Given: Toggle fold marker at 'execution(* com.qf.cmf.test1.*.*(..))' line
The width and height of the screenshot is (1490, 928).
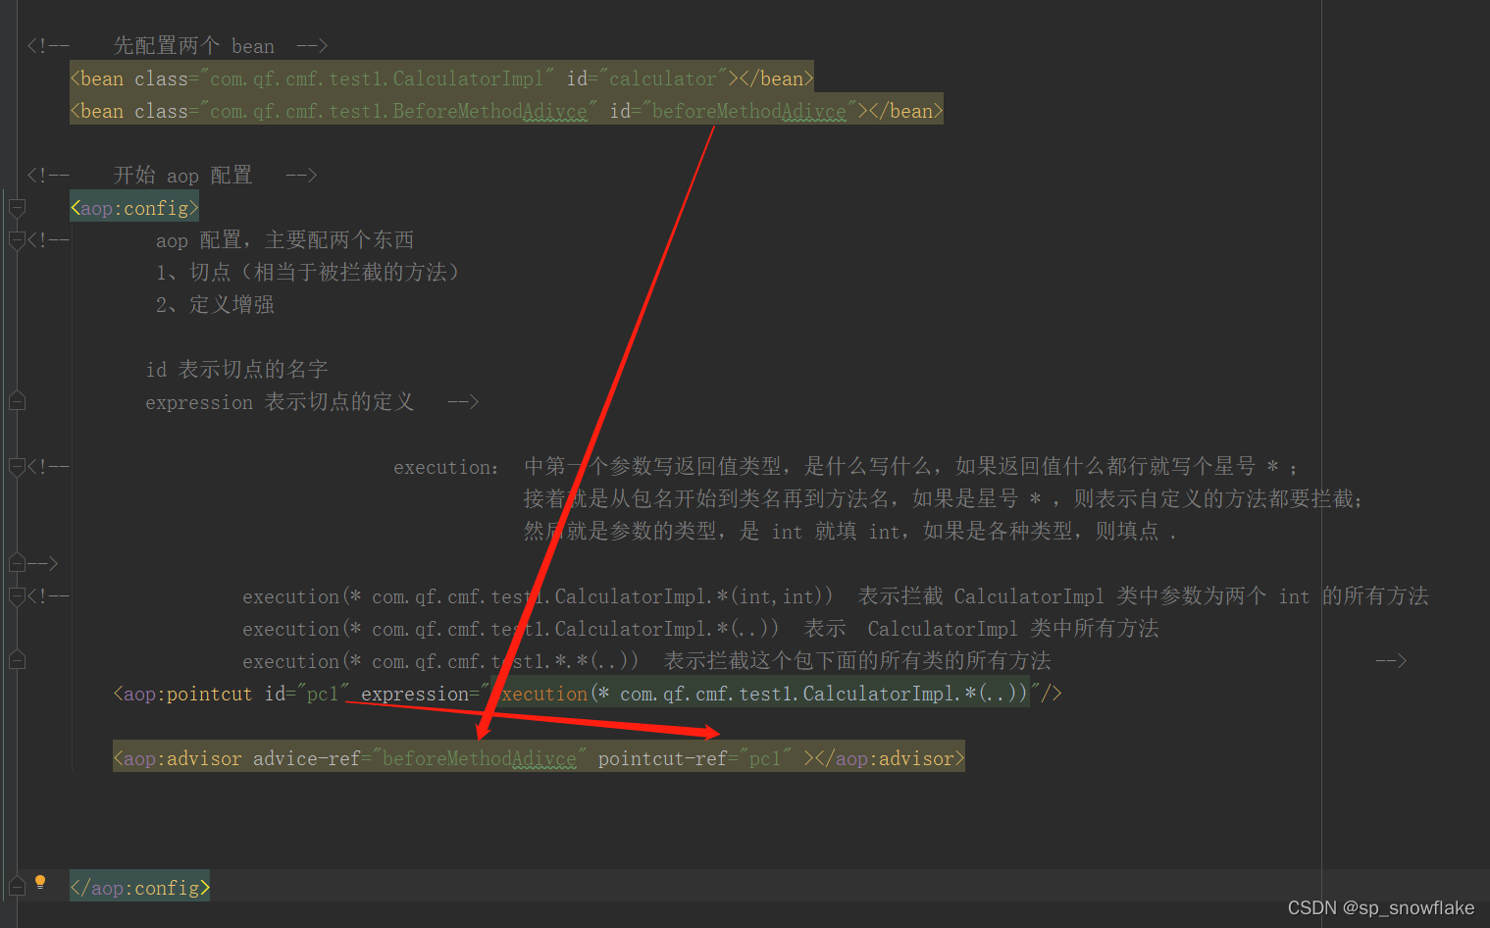Looking at the screenshot, I should [17, 660].
